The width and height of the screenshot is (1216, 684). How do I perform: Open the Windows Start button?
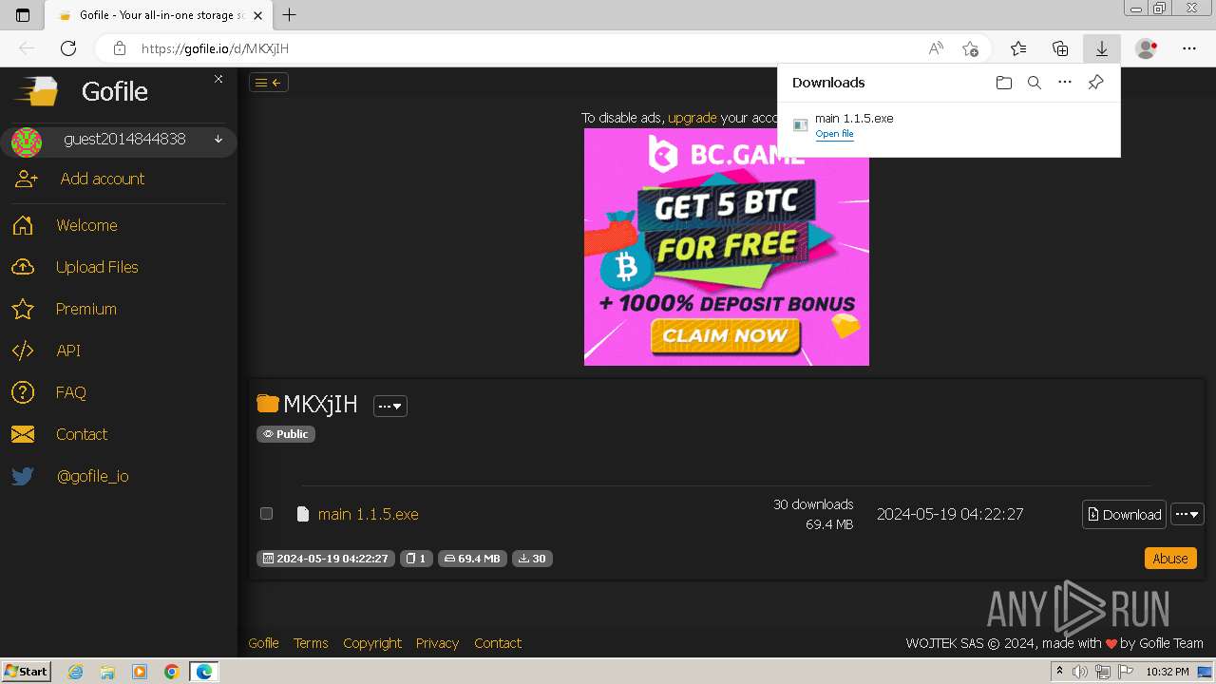[x=26, y=671]
